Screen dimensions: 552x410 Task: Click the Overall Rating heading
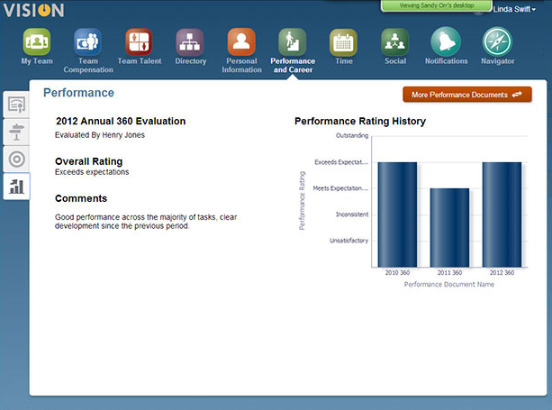(89, 161)
